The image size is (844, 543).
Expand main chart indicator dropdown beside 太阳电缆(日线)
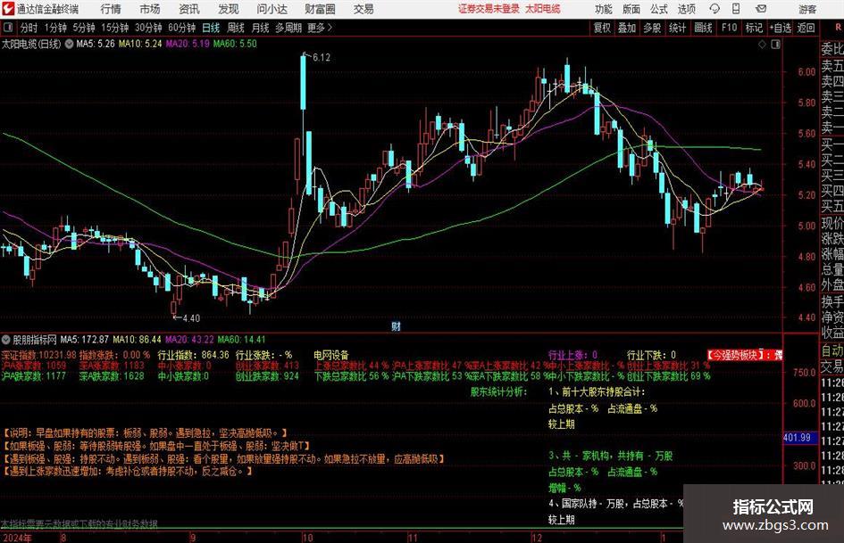pyautogui.click(x=69, y=44)
